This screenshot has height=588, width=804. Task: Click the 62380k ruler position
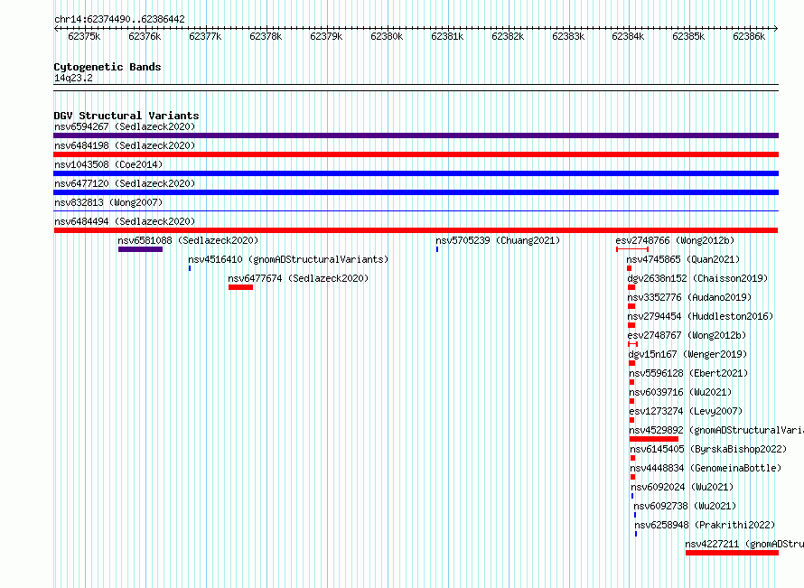pos(387,36)
